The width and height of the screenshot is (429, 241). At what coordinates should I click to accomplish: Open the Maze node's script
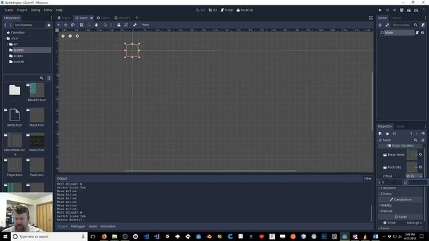417,33
